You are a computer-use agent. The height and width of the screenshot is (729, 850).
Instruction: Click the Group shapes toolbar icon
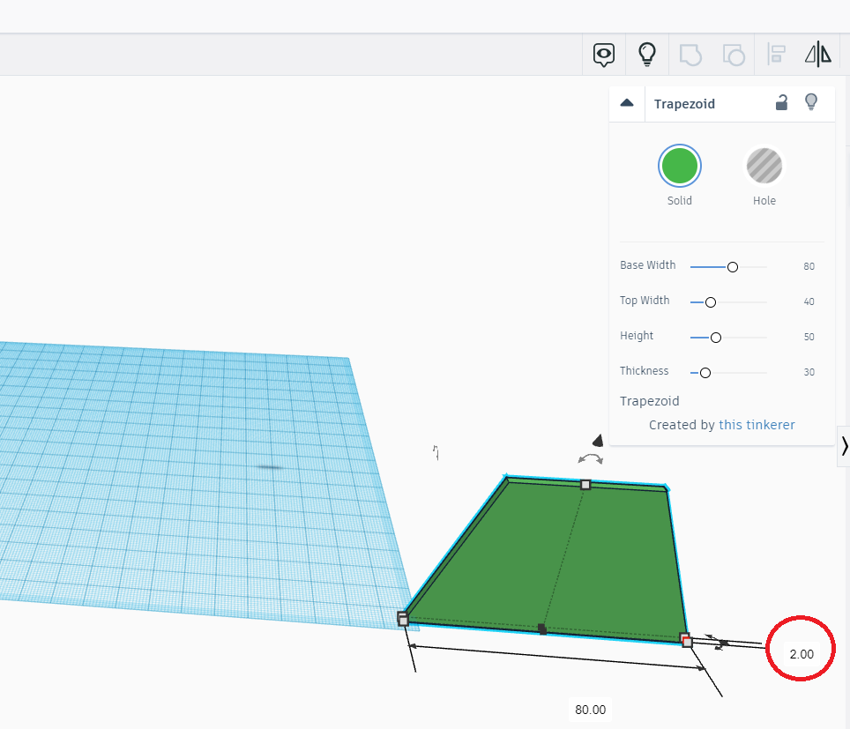coord(690,55)
